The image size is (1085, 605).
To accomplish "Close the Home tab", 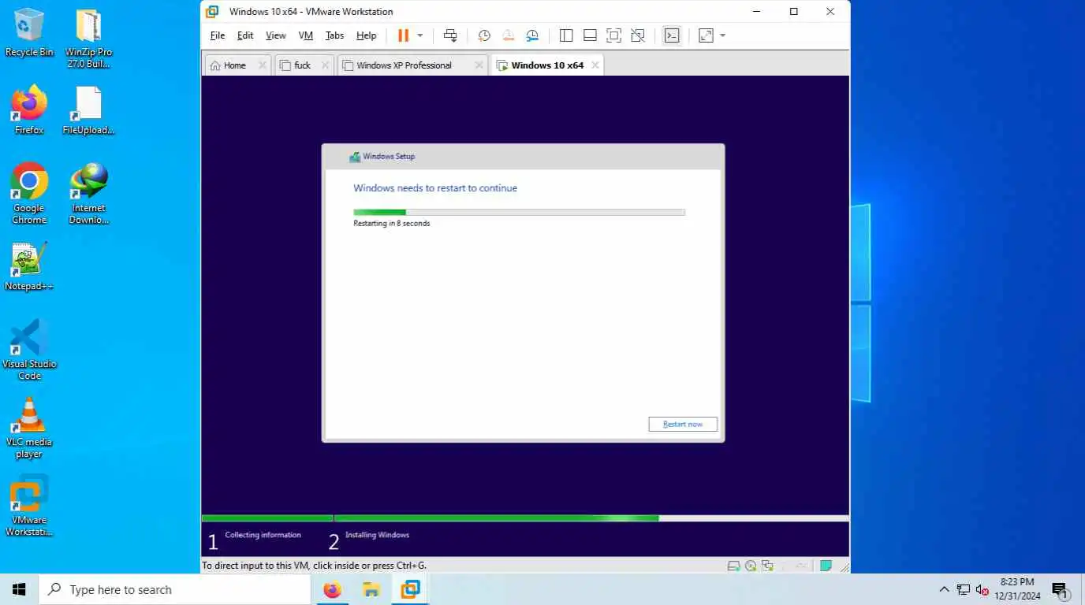I will pos(263,65).
